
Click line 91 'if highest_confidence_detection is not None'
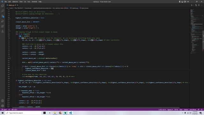(33, 80)
